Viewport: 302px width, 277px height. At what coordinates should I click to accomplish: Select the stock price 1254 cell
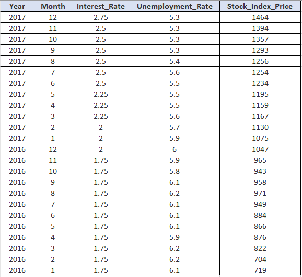point(260,72)
